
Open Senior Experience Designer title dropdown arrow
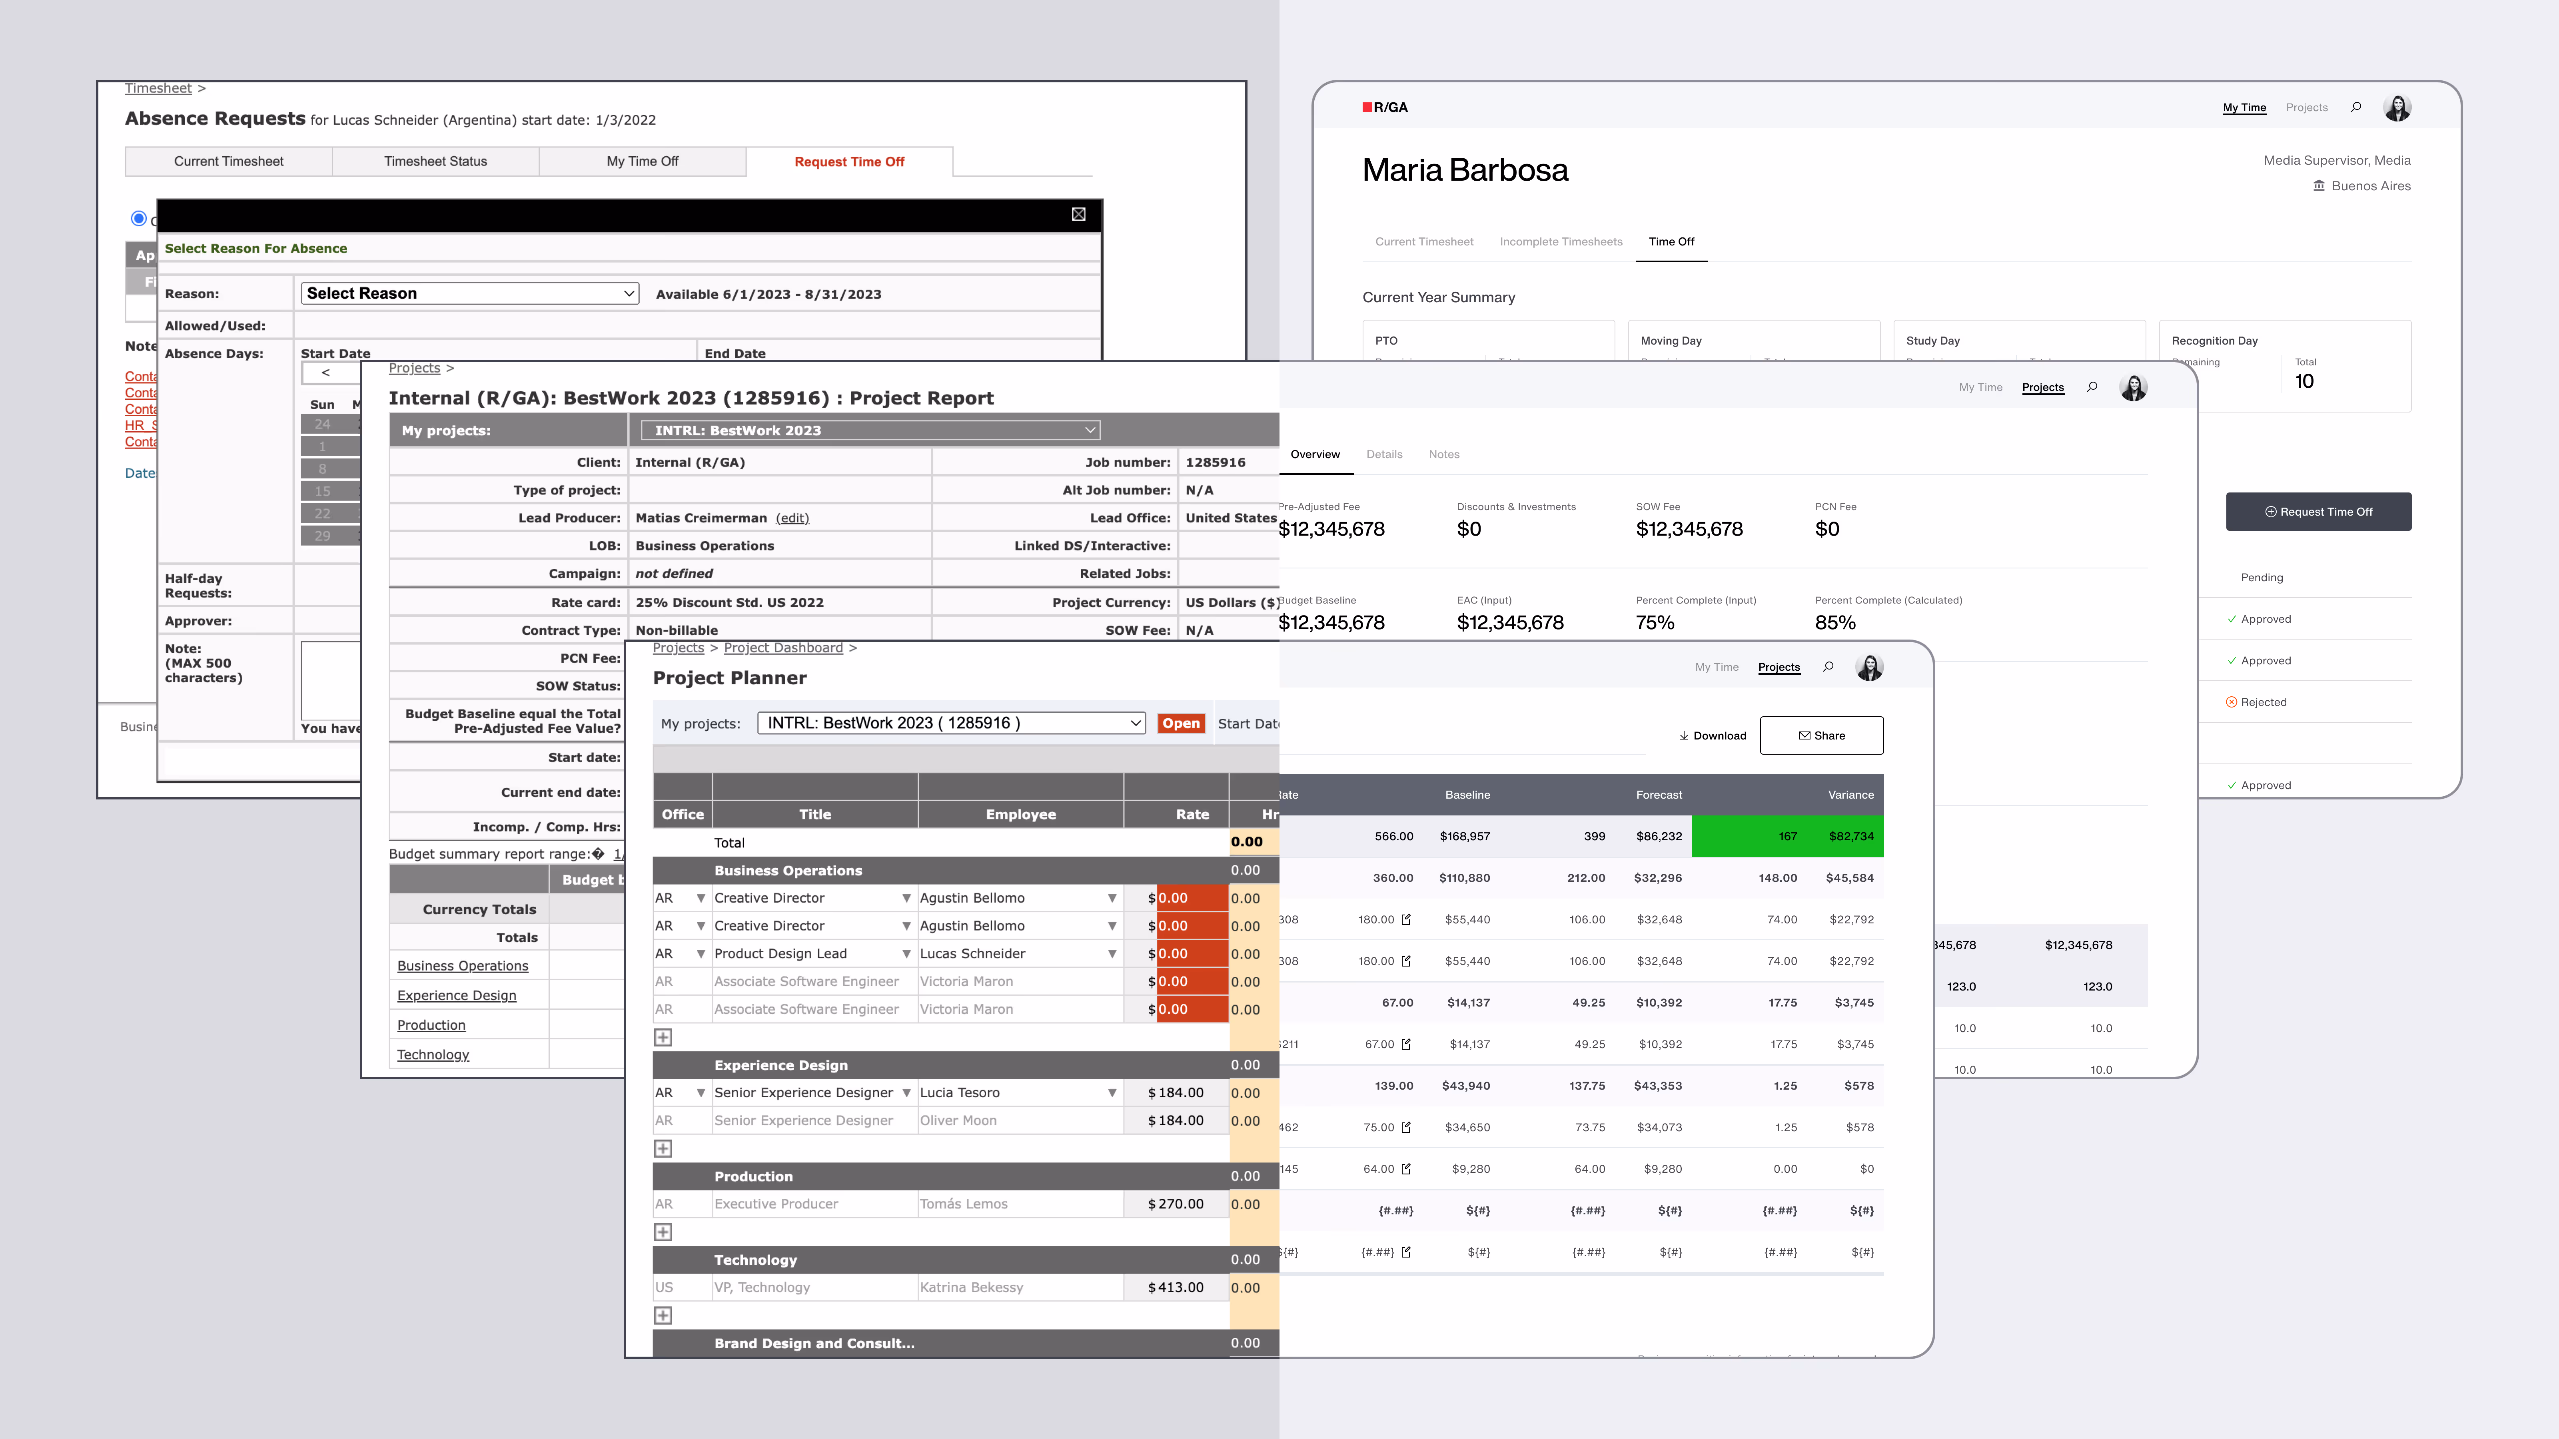[906, 1092]
